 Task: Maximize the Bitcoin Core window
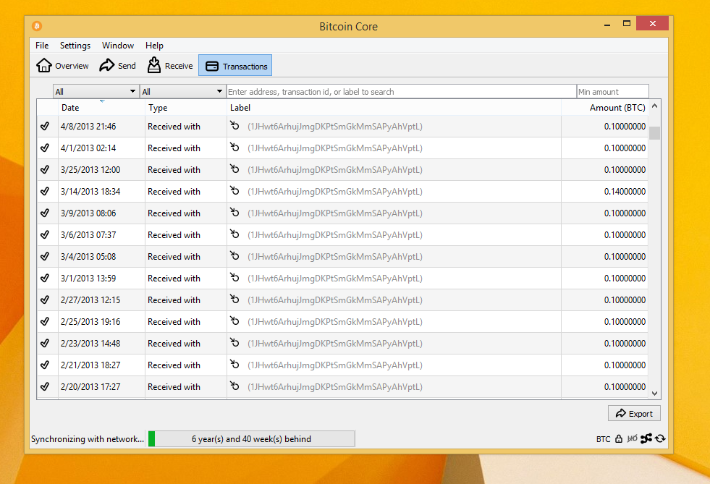click(627, 24)
